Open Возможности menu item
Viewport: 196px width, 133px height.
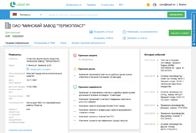[x=74, y=5]
